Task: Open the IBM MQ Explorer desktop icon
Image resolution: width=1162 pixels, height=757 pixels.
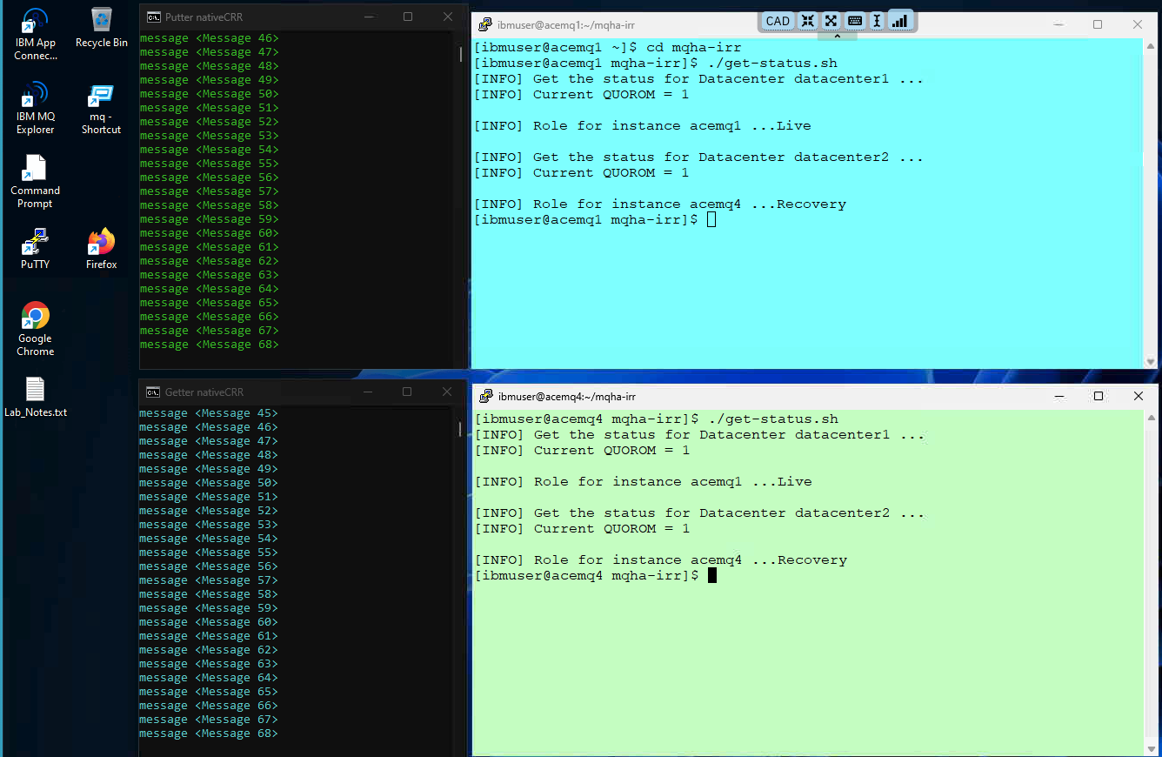Action: (36, 109)
